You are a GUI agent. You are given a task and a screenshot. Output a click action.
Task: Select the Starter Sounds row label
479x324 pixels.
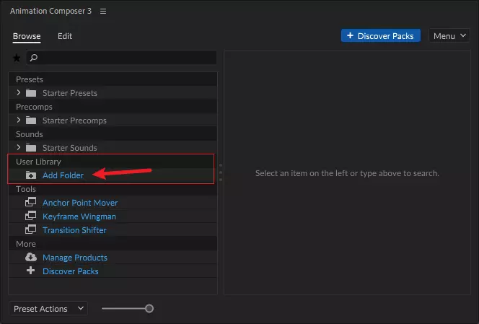click(70, 148)
